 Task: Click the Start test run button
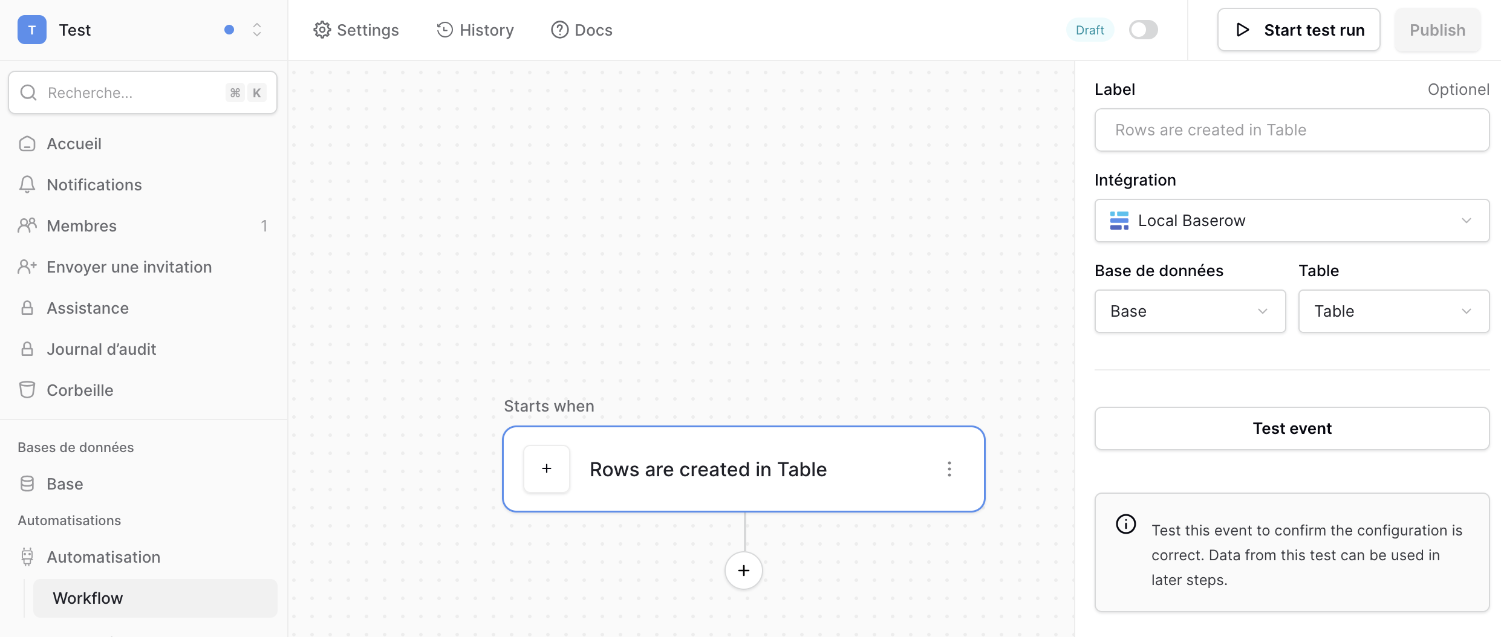pyautogui.click(x=1298, y=30)
